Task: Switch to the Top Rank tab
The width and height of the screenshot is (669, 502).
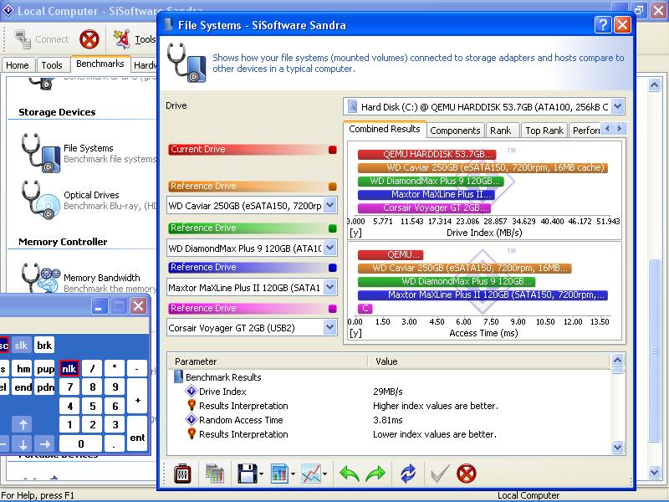Action: (544, 131)
